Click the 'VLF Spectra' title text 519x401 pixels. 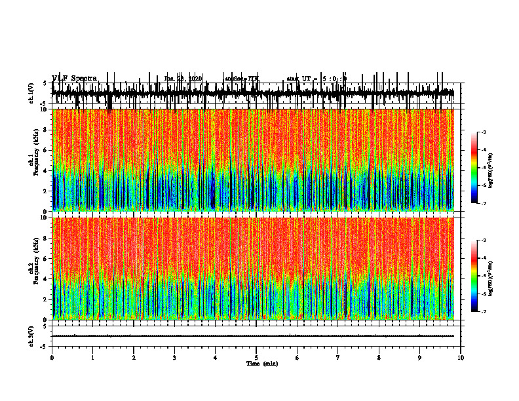(75, 79)
